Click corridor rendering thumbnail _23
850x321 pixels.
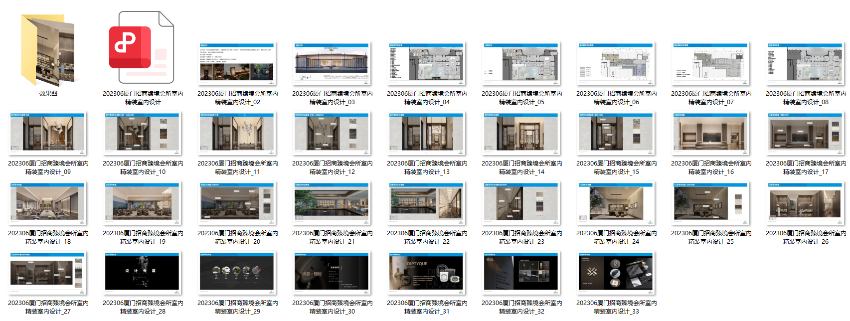521,203
